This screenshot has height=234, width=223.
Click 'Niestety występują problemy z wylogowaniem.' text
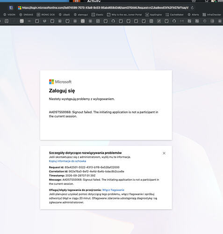(82, 99)
